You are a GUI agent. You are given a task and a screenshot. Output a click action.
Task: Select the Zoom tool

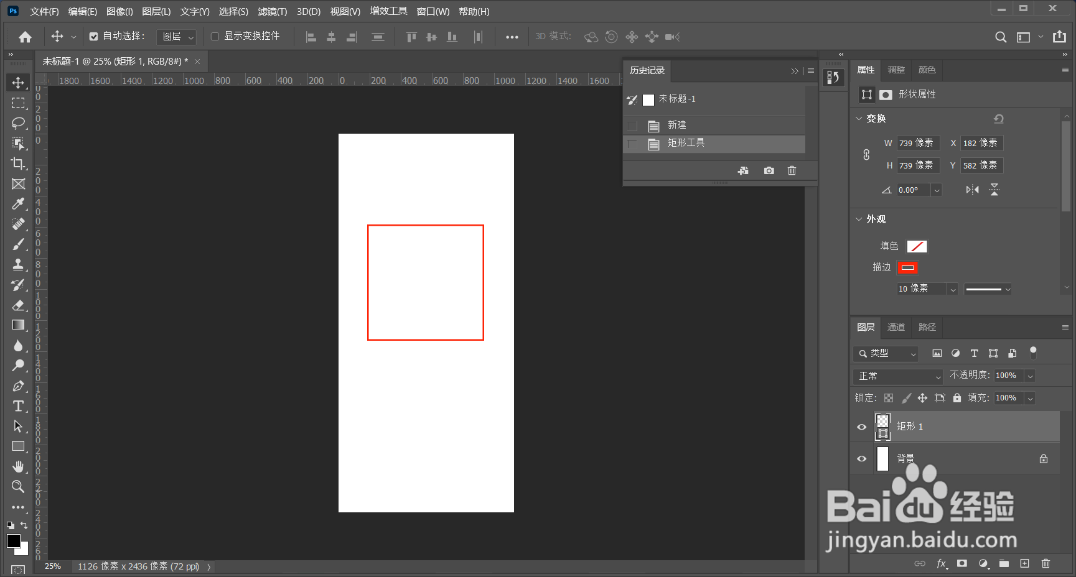(18, 486)
